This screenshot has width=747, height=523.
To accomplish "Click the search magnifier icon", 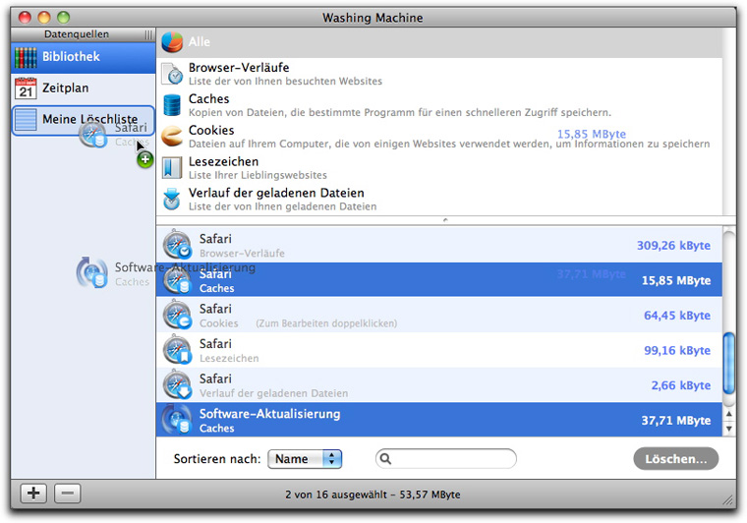I will tap(385, 459).
